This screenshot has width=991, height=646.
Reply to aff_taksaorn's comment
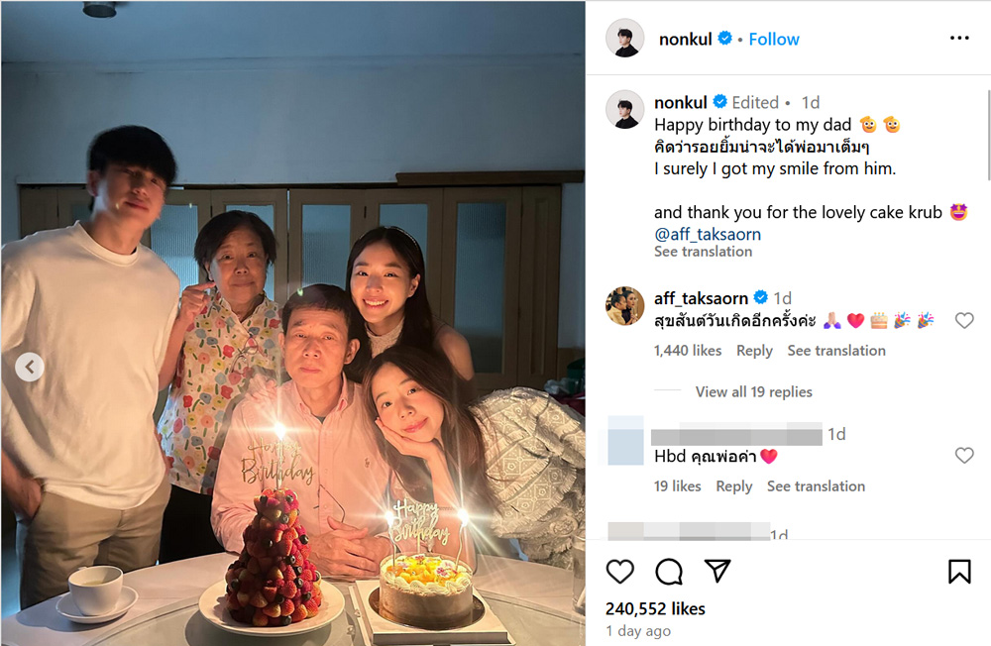[754, 351]
